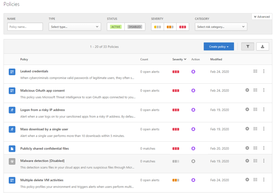The image size is (274, 193).
Task: Click the alert bell action icon for Leaked credentials
Action: click(x=193, y=72)
